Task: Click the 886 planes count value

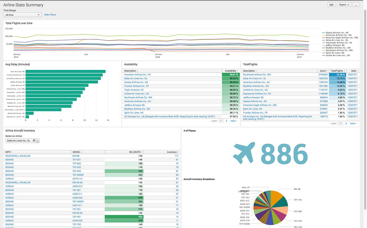Action: pos(284,153)
